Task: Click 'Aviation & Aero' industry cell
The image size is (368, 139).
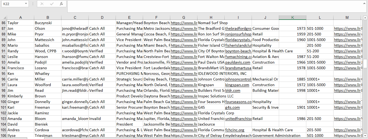Action: pyautogui.click(x=265, y=57)
